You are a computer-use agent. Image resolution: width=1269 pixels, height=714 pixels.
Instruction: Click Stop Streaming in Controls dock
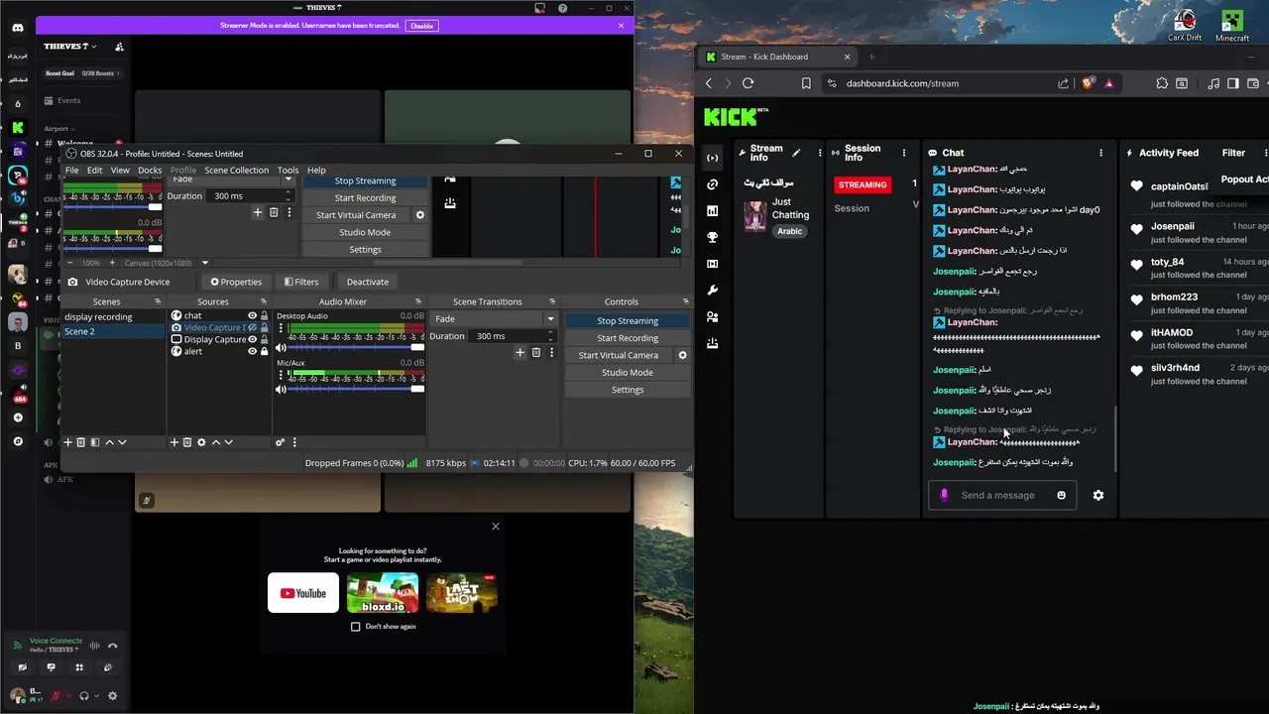click(628, 320)
